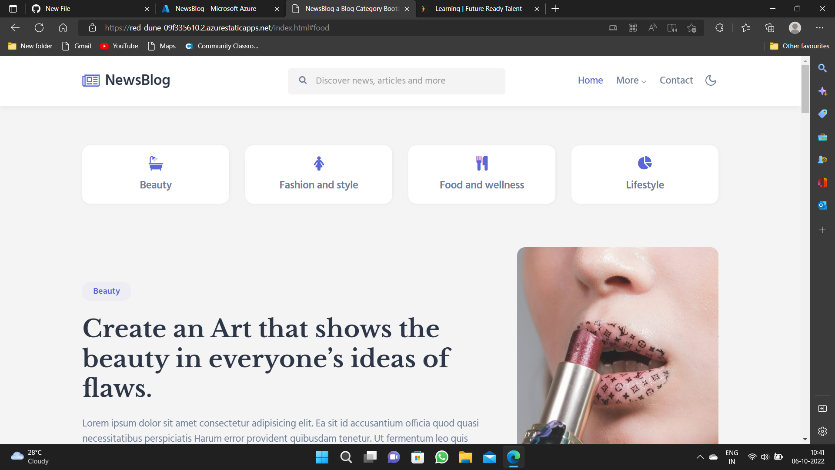Click the Fashion and style person icon

[x=318, y=163]
